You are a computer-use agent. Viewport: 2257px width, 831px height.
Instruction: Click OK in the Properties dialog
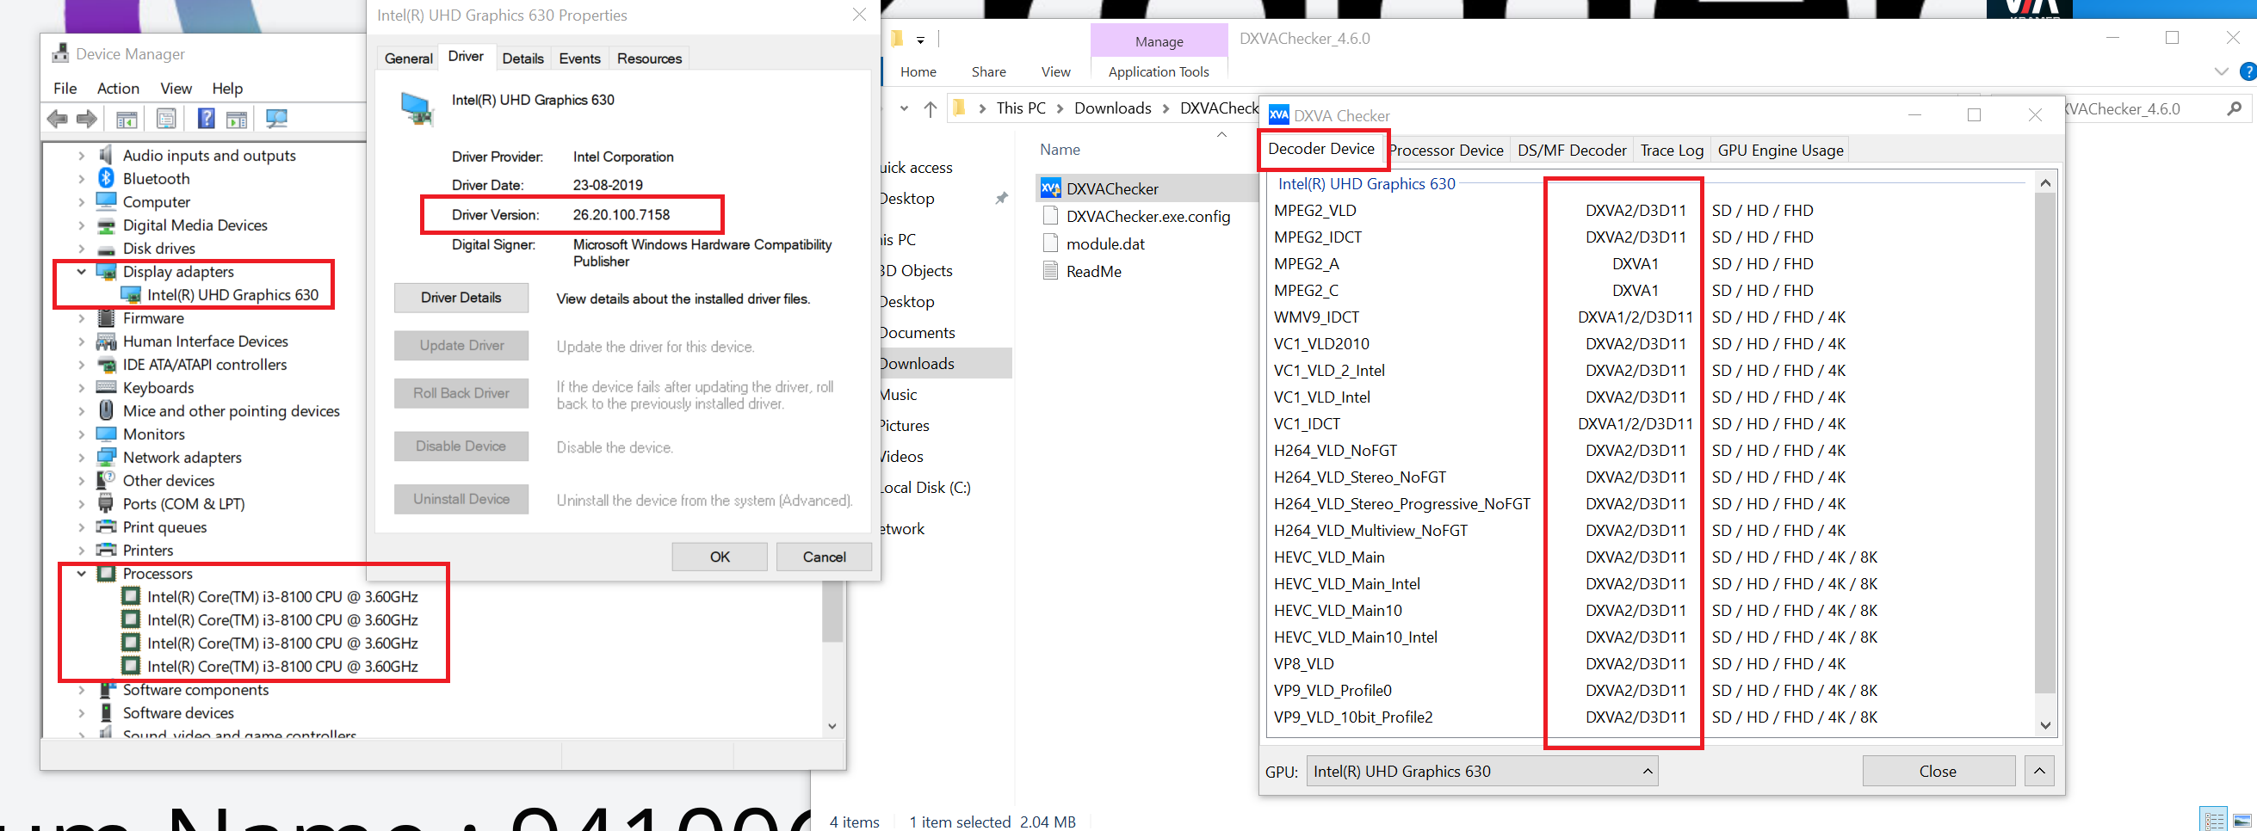pos(720,557)
